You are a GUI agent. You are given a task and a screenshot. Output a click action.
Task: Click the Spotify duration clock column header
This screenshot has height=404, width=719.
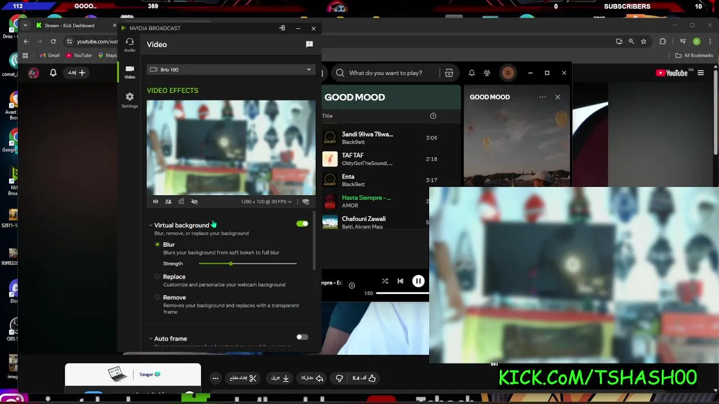tap(433, 116)
